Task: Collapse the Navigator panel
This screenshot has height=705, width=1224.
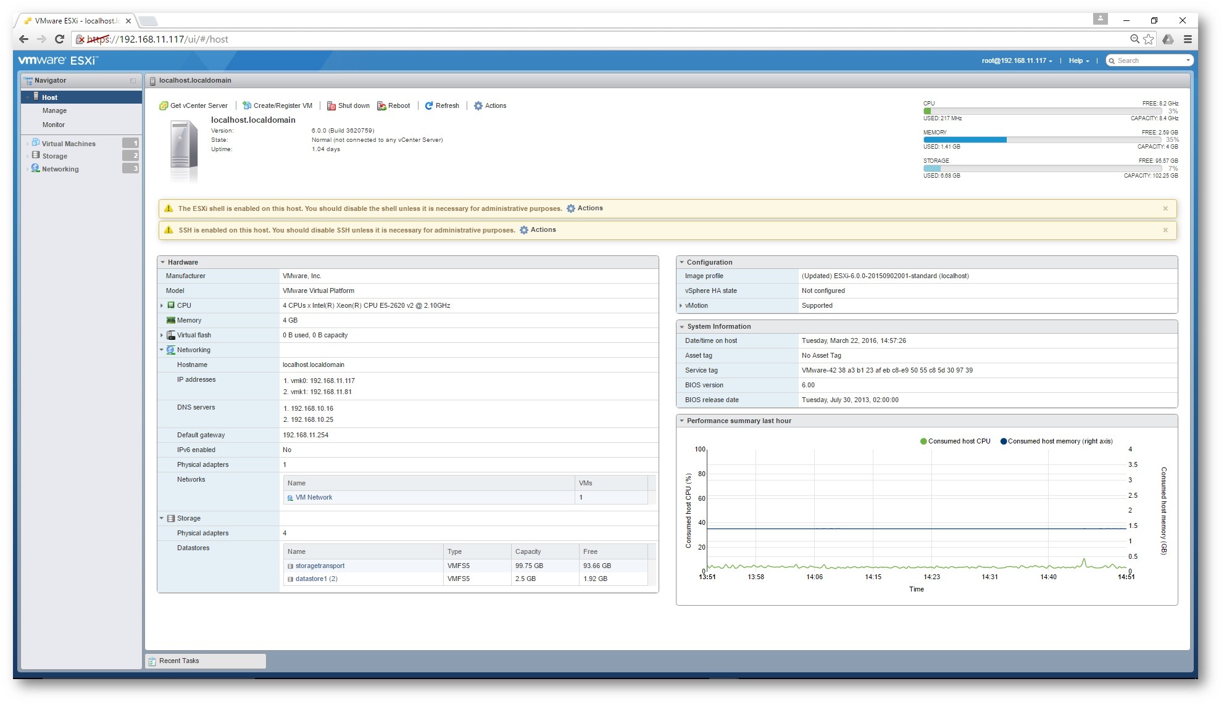Action: click(x=133, y=81)
